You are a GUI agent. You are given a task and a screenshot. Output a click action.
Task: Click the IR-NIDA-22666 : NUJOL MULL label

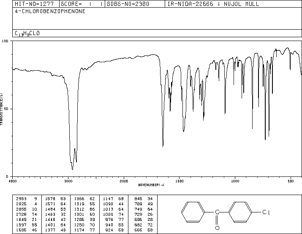(213, 4)
